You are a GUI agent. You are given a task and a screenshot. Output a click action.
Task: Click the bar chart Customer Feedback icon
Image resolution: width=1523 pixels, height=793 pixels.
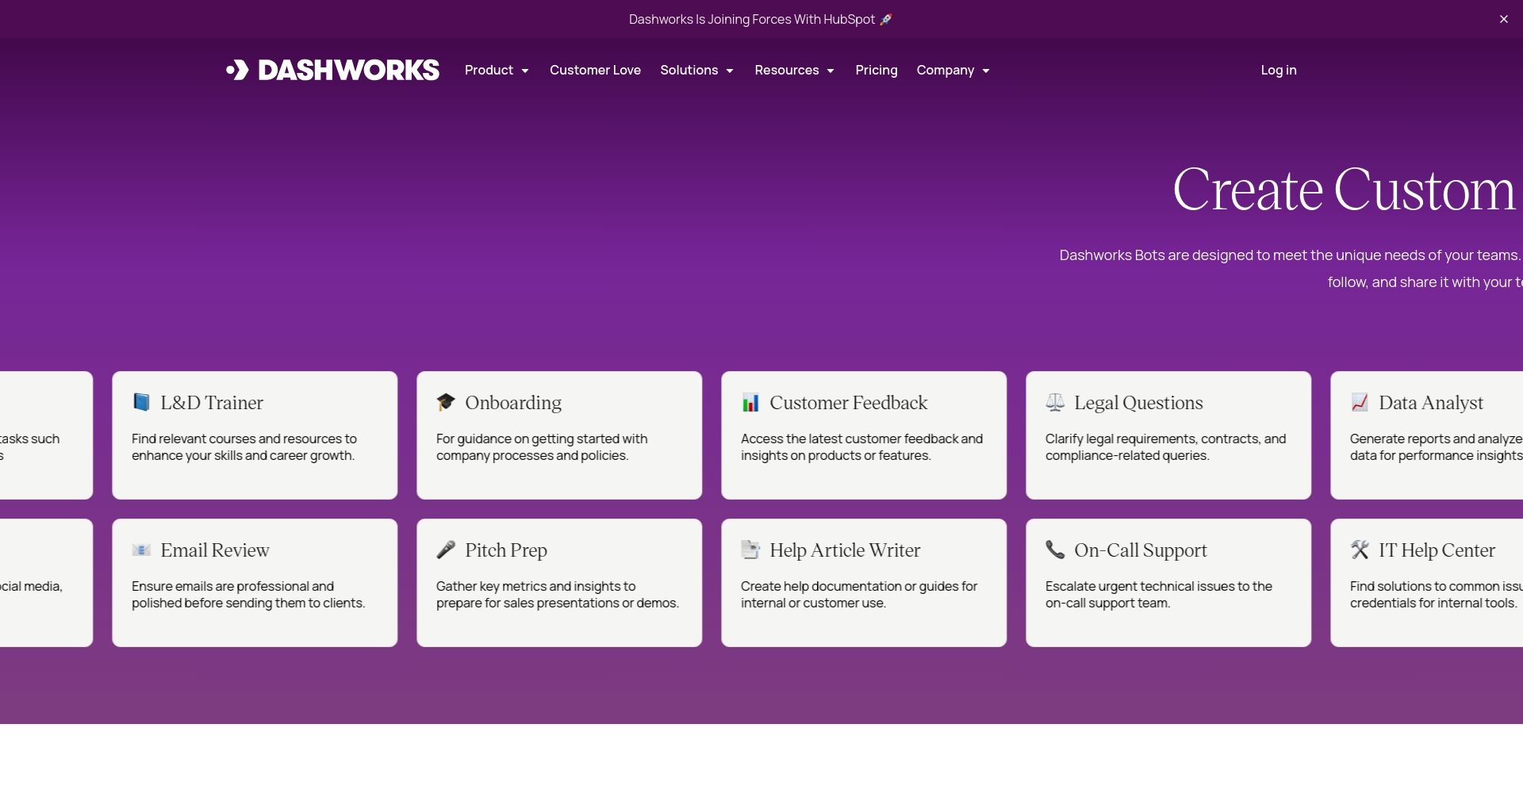point(750,403)
